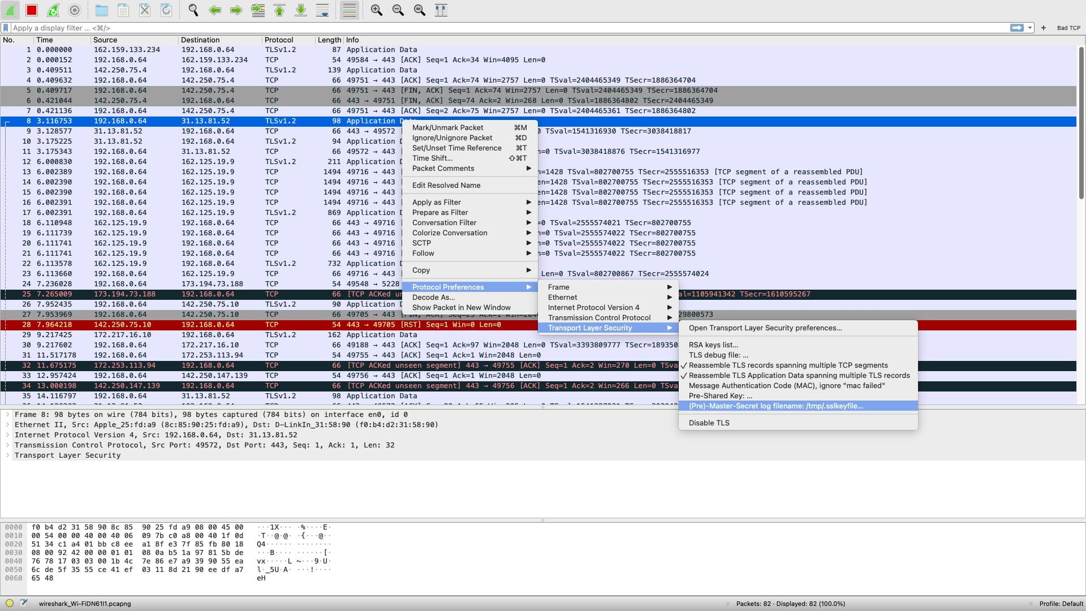This screenshot has width=1086, height=611.
Task: Open the Time Shift… menu entry
Action: click(x=469, y=158)
